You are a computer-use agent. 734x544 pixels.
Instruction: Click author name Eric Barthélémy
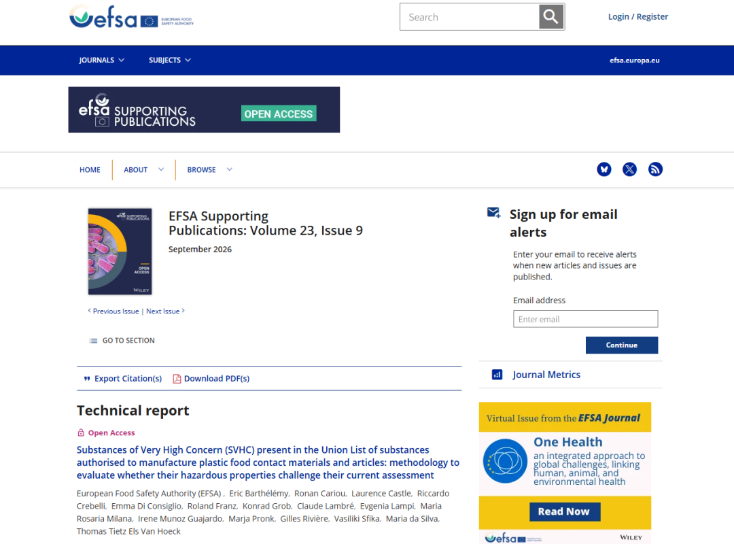tap(259, 494)
